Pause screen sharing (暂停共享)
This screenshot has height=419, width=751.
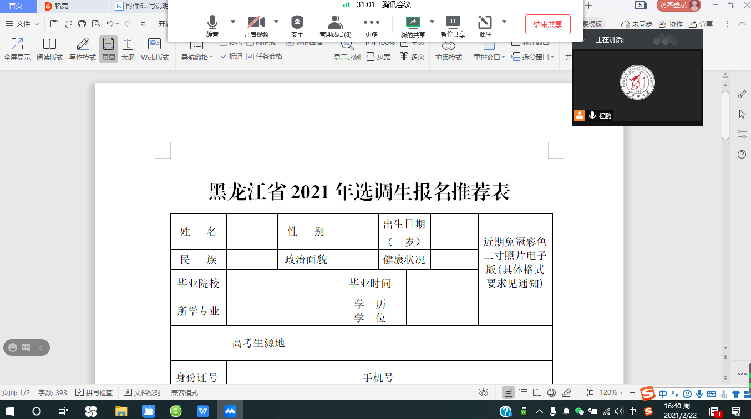point(453,26)
